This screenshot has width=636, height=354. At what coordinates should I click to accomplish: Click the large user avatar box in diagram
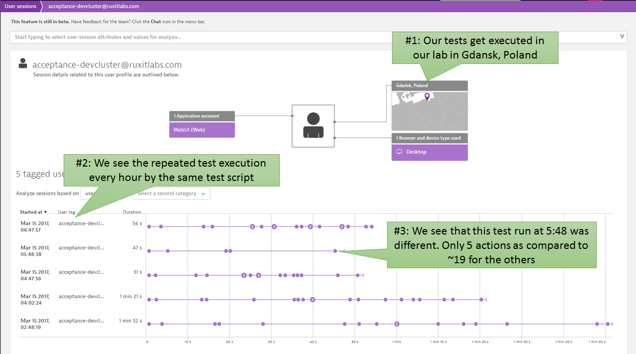click(313, 126)
